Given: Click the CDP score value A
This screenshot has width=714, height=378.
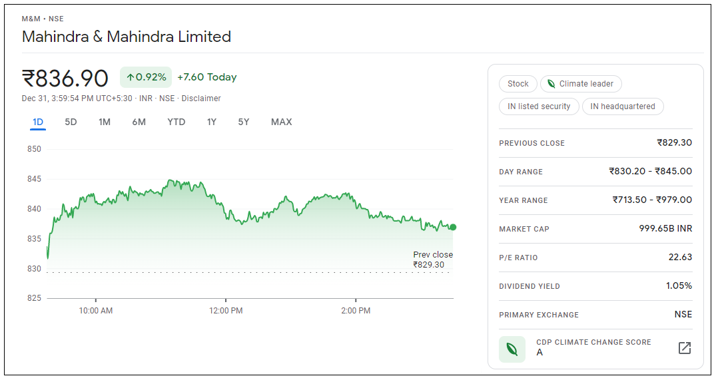Looking at the screenshot, I should [539, 353].
